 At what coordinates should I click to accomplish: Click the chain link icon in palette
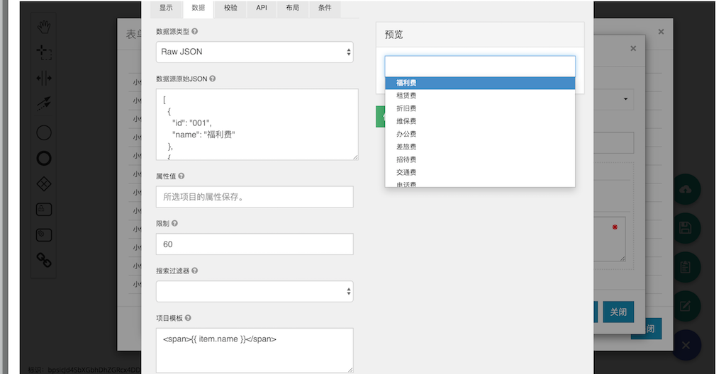pyautogui.click(x=44, y=260)
